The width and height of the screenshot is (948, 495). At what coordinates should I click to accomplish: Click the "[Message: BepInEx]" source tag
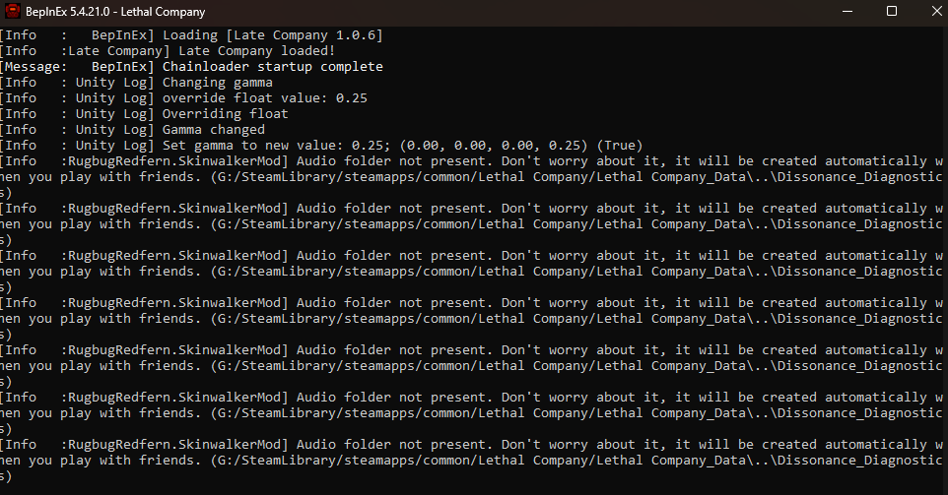[x=77, y=67]
